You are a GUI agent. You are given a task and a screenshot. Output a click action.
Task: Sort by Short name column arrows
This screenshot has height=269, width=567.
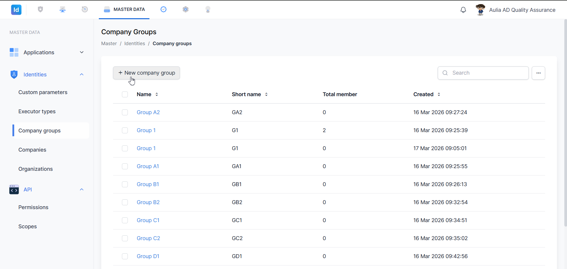266,94
